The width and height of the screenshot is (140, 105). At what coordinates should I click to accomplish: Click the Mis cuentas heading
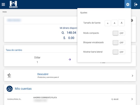(23, 89)
